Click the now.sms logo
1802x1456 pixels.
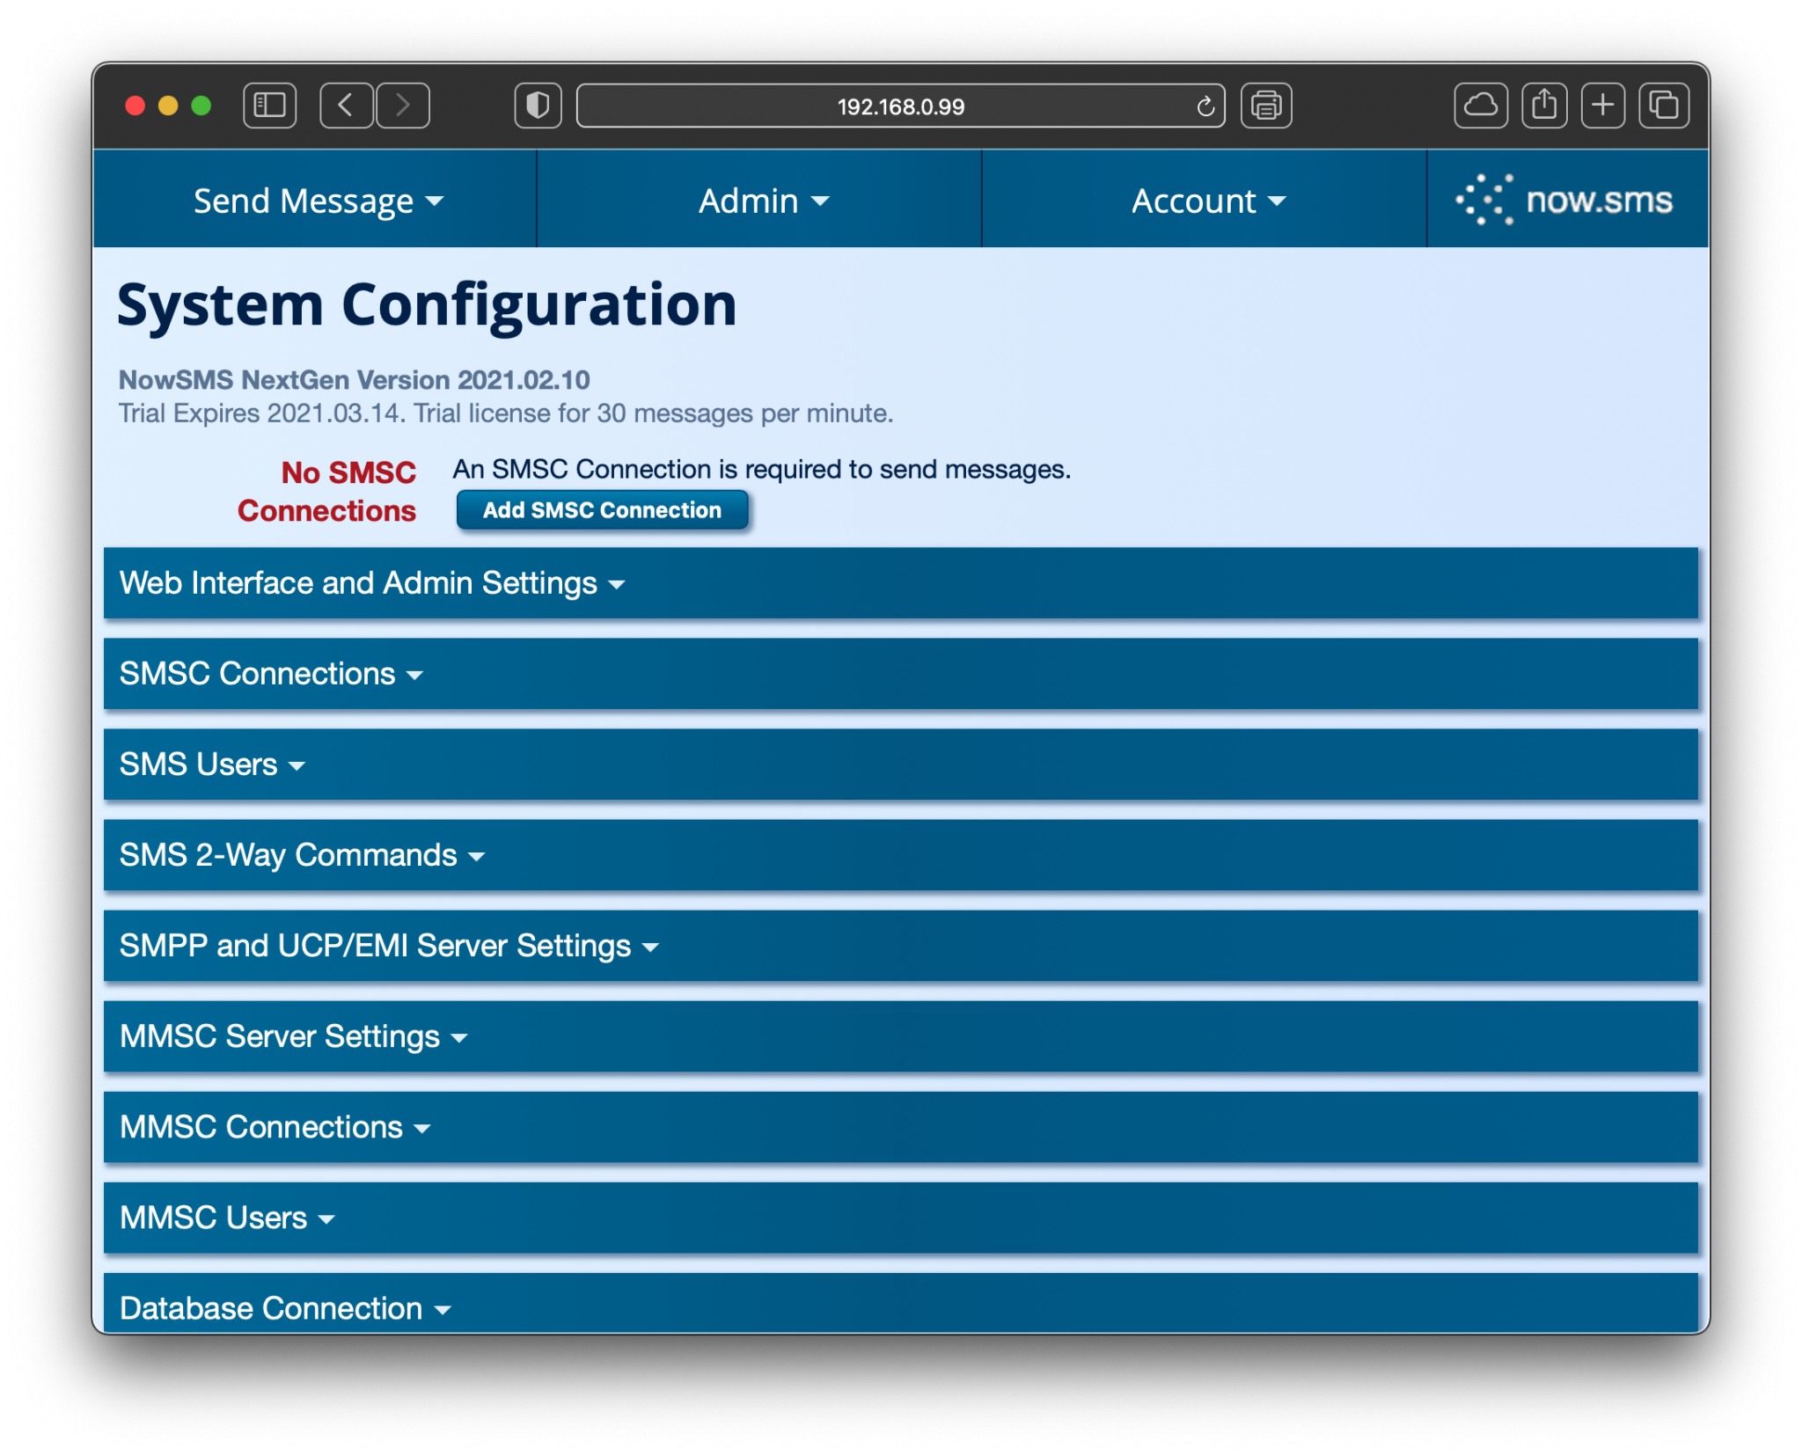[1566, 199]
